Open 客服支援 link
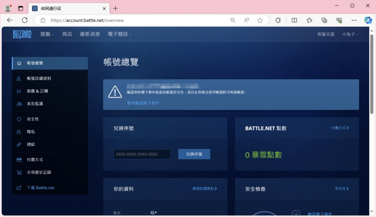 click(326, 34)
